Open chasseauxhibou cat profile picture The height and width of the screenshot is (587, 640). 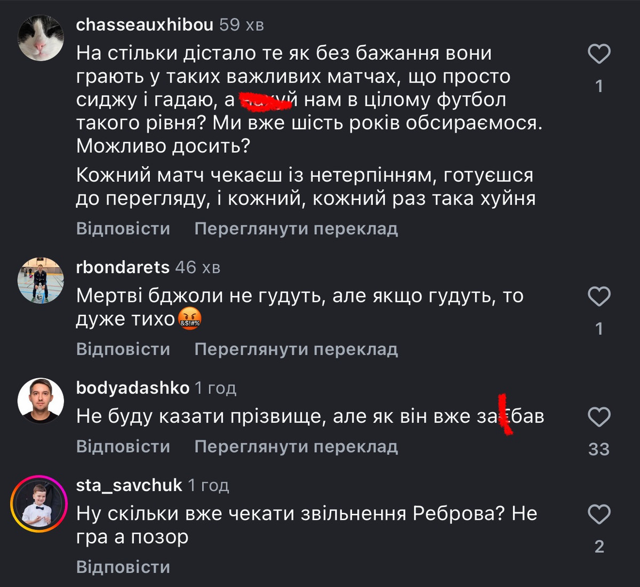(x=41, y=38)
